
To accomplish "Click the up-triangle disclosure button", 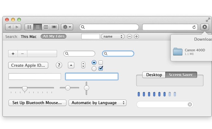I will (71, 65).
